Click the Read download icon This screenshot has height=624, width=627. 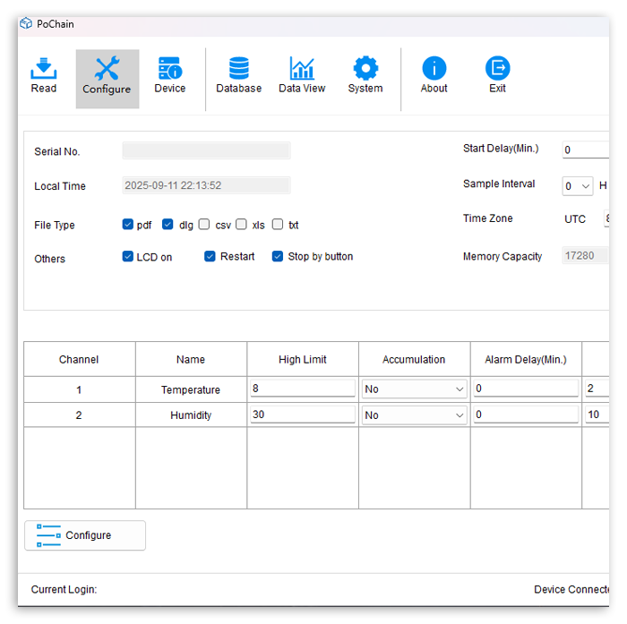[x=43, y=69]
